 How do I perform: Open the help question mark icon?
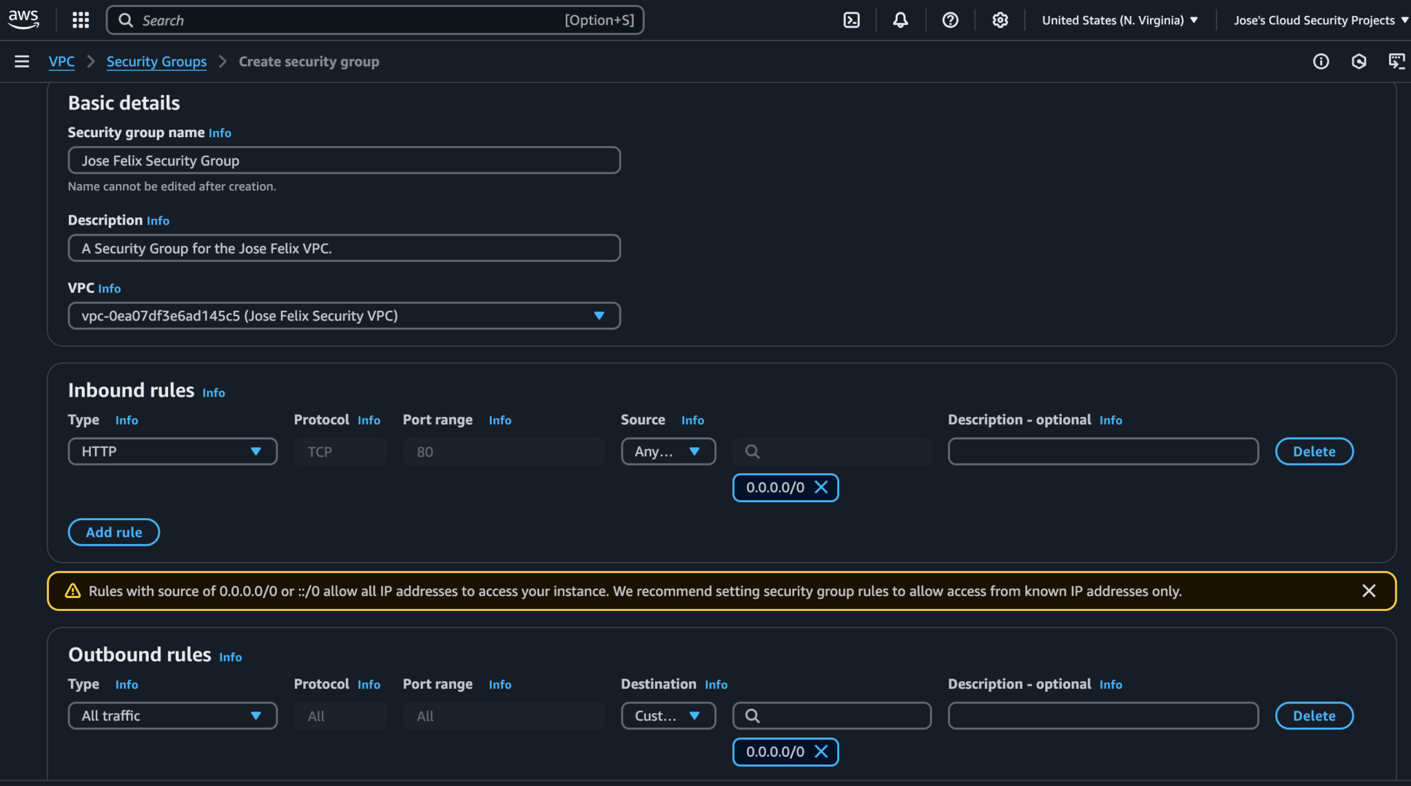(x=950, y=20)
